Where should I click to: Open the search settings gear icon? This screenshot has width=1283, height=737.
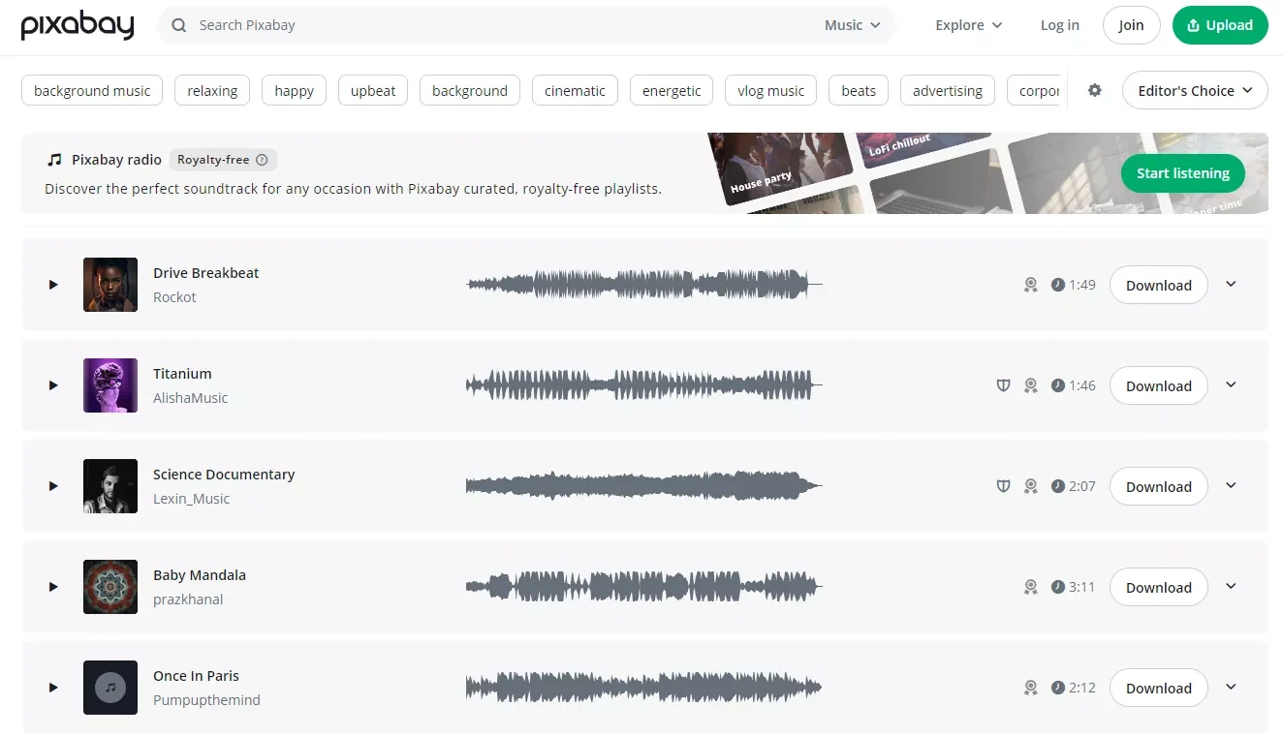1095,90
